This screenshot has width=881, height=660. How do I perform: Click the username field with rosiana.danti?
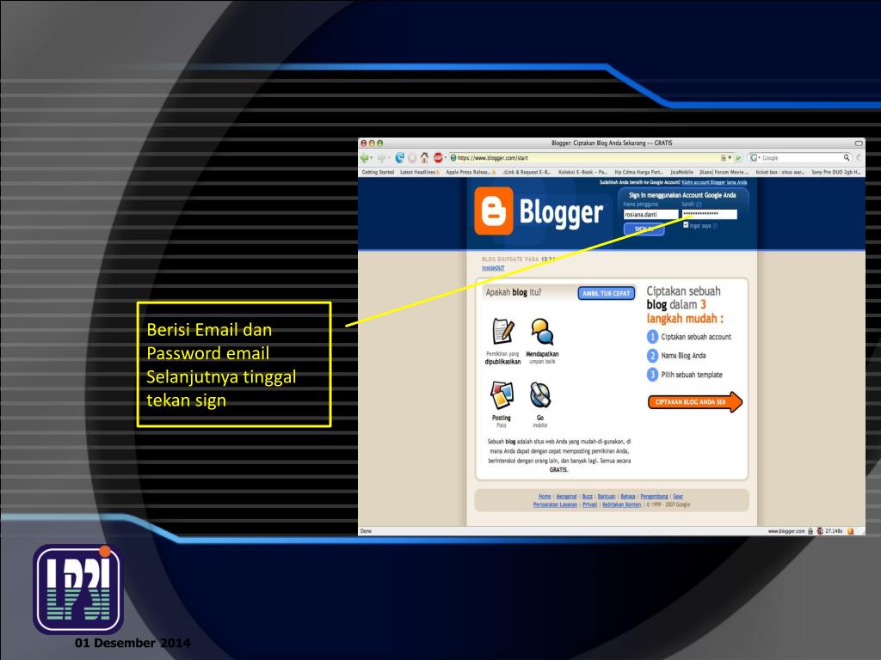(650, 214)
